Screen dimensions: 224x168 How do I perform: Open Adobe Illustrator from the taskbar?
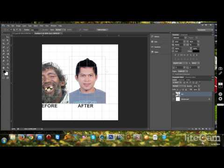pos(128,137)
